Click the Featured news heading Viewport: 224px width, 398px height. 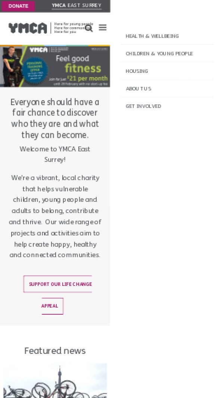[55, 351]
